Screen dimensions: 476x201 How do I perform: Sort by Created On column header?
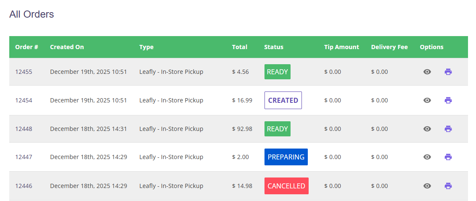(x=67, y=47)
